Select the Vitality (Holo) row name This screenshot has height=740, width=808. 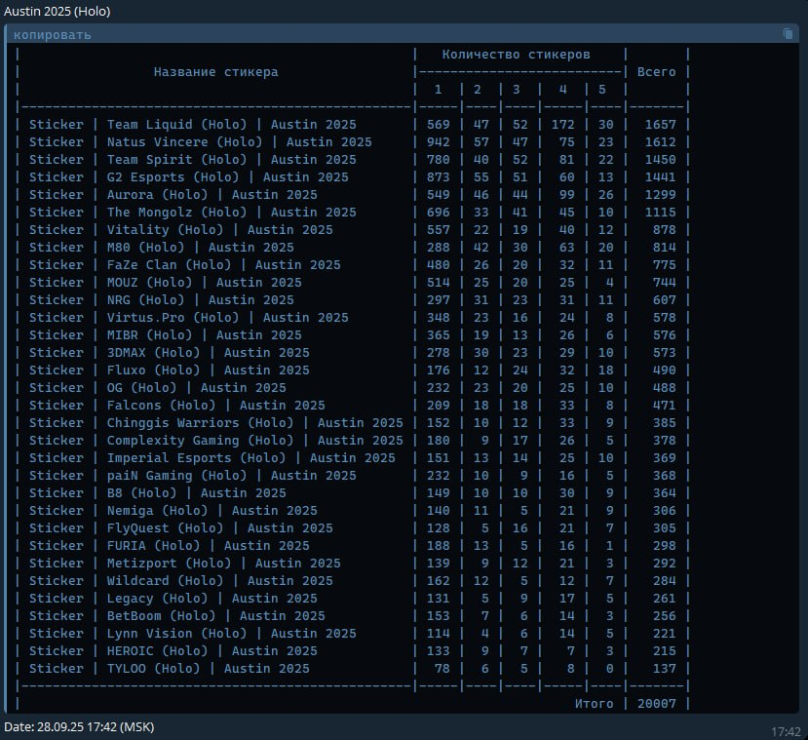(x=181, y=229)
